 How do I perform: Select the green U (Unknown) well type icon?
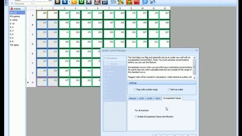tap(81, 2)
